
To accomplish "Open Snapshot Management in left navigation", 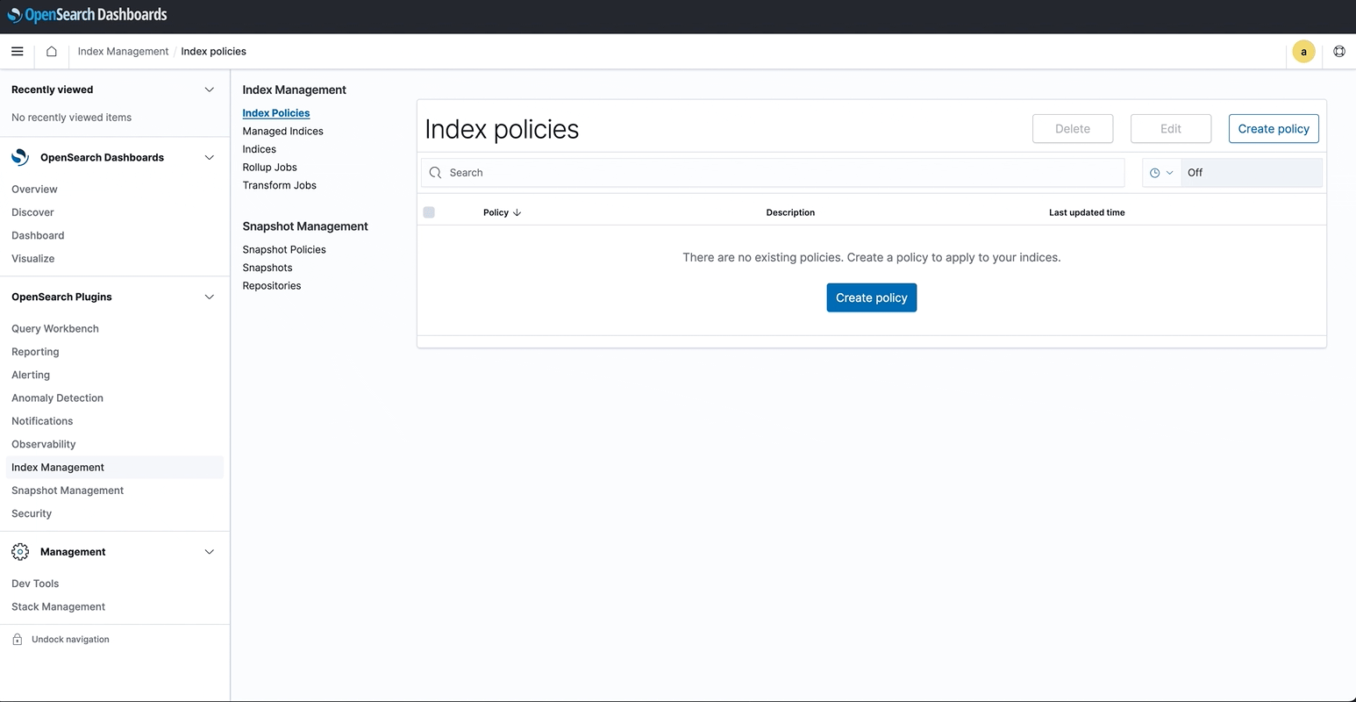I will 68,491.
